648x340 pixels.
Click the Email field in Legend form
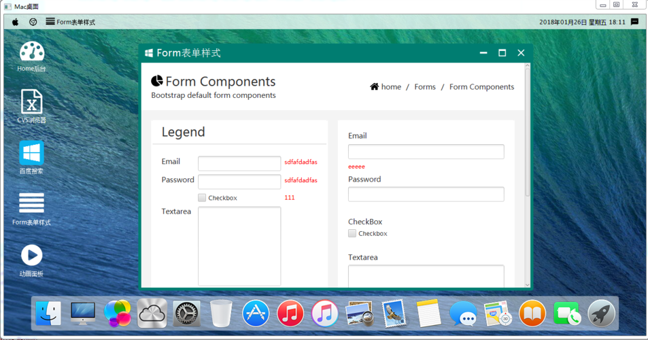point(239,163)
